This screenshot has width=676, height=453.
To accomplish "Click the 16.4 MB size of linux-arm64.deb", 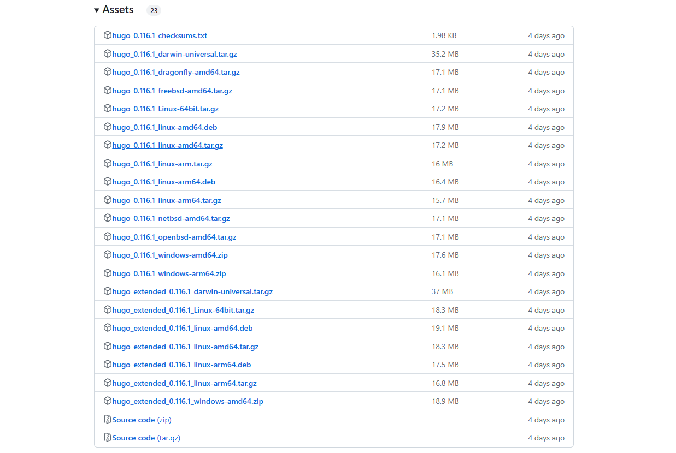I will pos(445,182).
